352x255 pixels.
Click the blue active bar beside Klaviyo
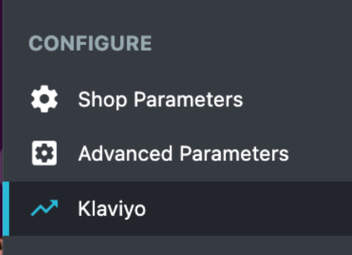(x=6, y=209)
